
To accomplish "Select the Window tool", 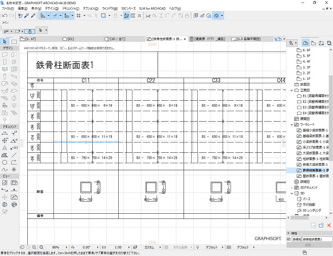I will [x=14, y=62].
